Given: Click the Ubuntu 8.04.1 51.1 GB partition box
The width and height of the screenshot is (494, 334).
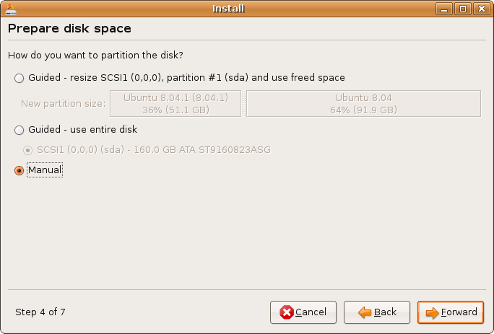Looking at the screenshot, I should 175,104.
